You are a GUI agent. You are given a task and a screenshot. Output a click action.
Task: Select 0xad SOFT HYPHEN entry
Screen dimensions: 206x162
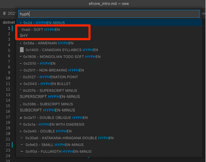pos(109,32)
